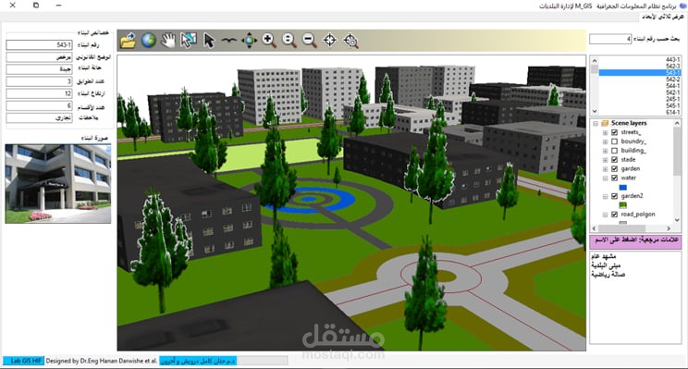Screen dimensions: 688x369
Task: Click the building height field showing 12
Action: point(39,93)
